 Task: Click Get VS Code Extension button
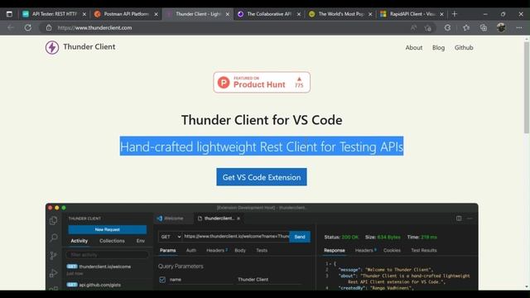pyautogui.click(x=262, y=177)
